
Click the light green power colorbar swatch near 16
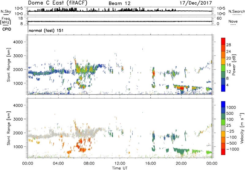[x=223, y=68]
